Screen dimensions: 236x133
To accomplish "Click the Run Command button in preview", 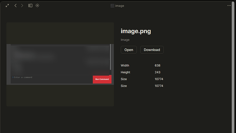I will tap(102, 79).
